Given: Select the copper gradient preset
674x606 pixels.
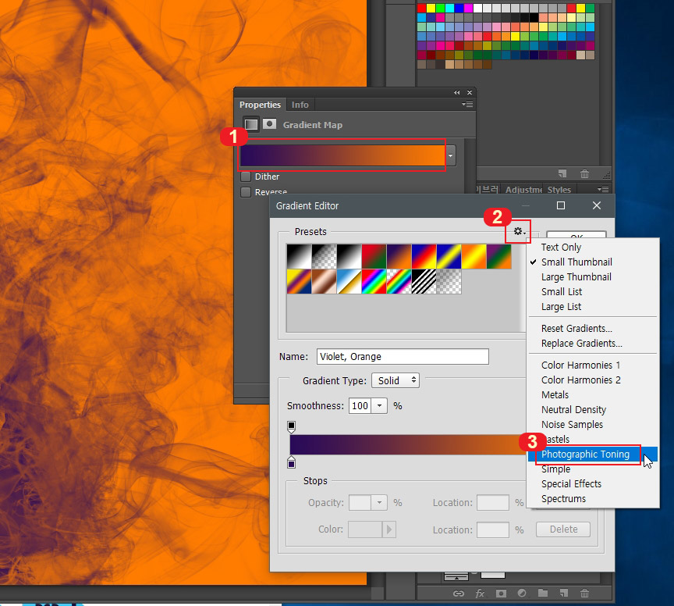Looking at the screenshot, I should coord(324,281).
